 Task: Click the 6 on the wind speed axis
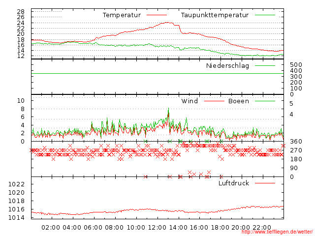click(x=23, y=117)
